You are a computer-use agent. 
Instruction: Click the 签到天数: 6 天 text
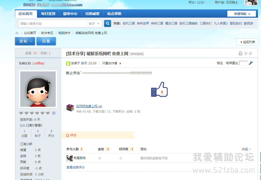[x=30, y=120]
